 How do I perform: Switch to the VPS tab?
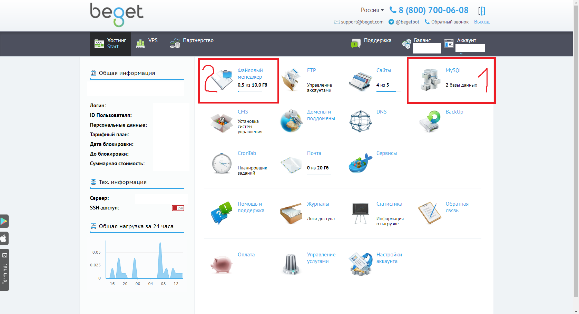pyautogui.click(x=147, y=43)
